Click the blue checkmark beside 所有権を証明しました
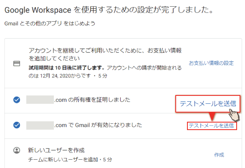The height and width of the screenshot is (168, 245). (17, 100)
